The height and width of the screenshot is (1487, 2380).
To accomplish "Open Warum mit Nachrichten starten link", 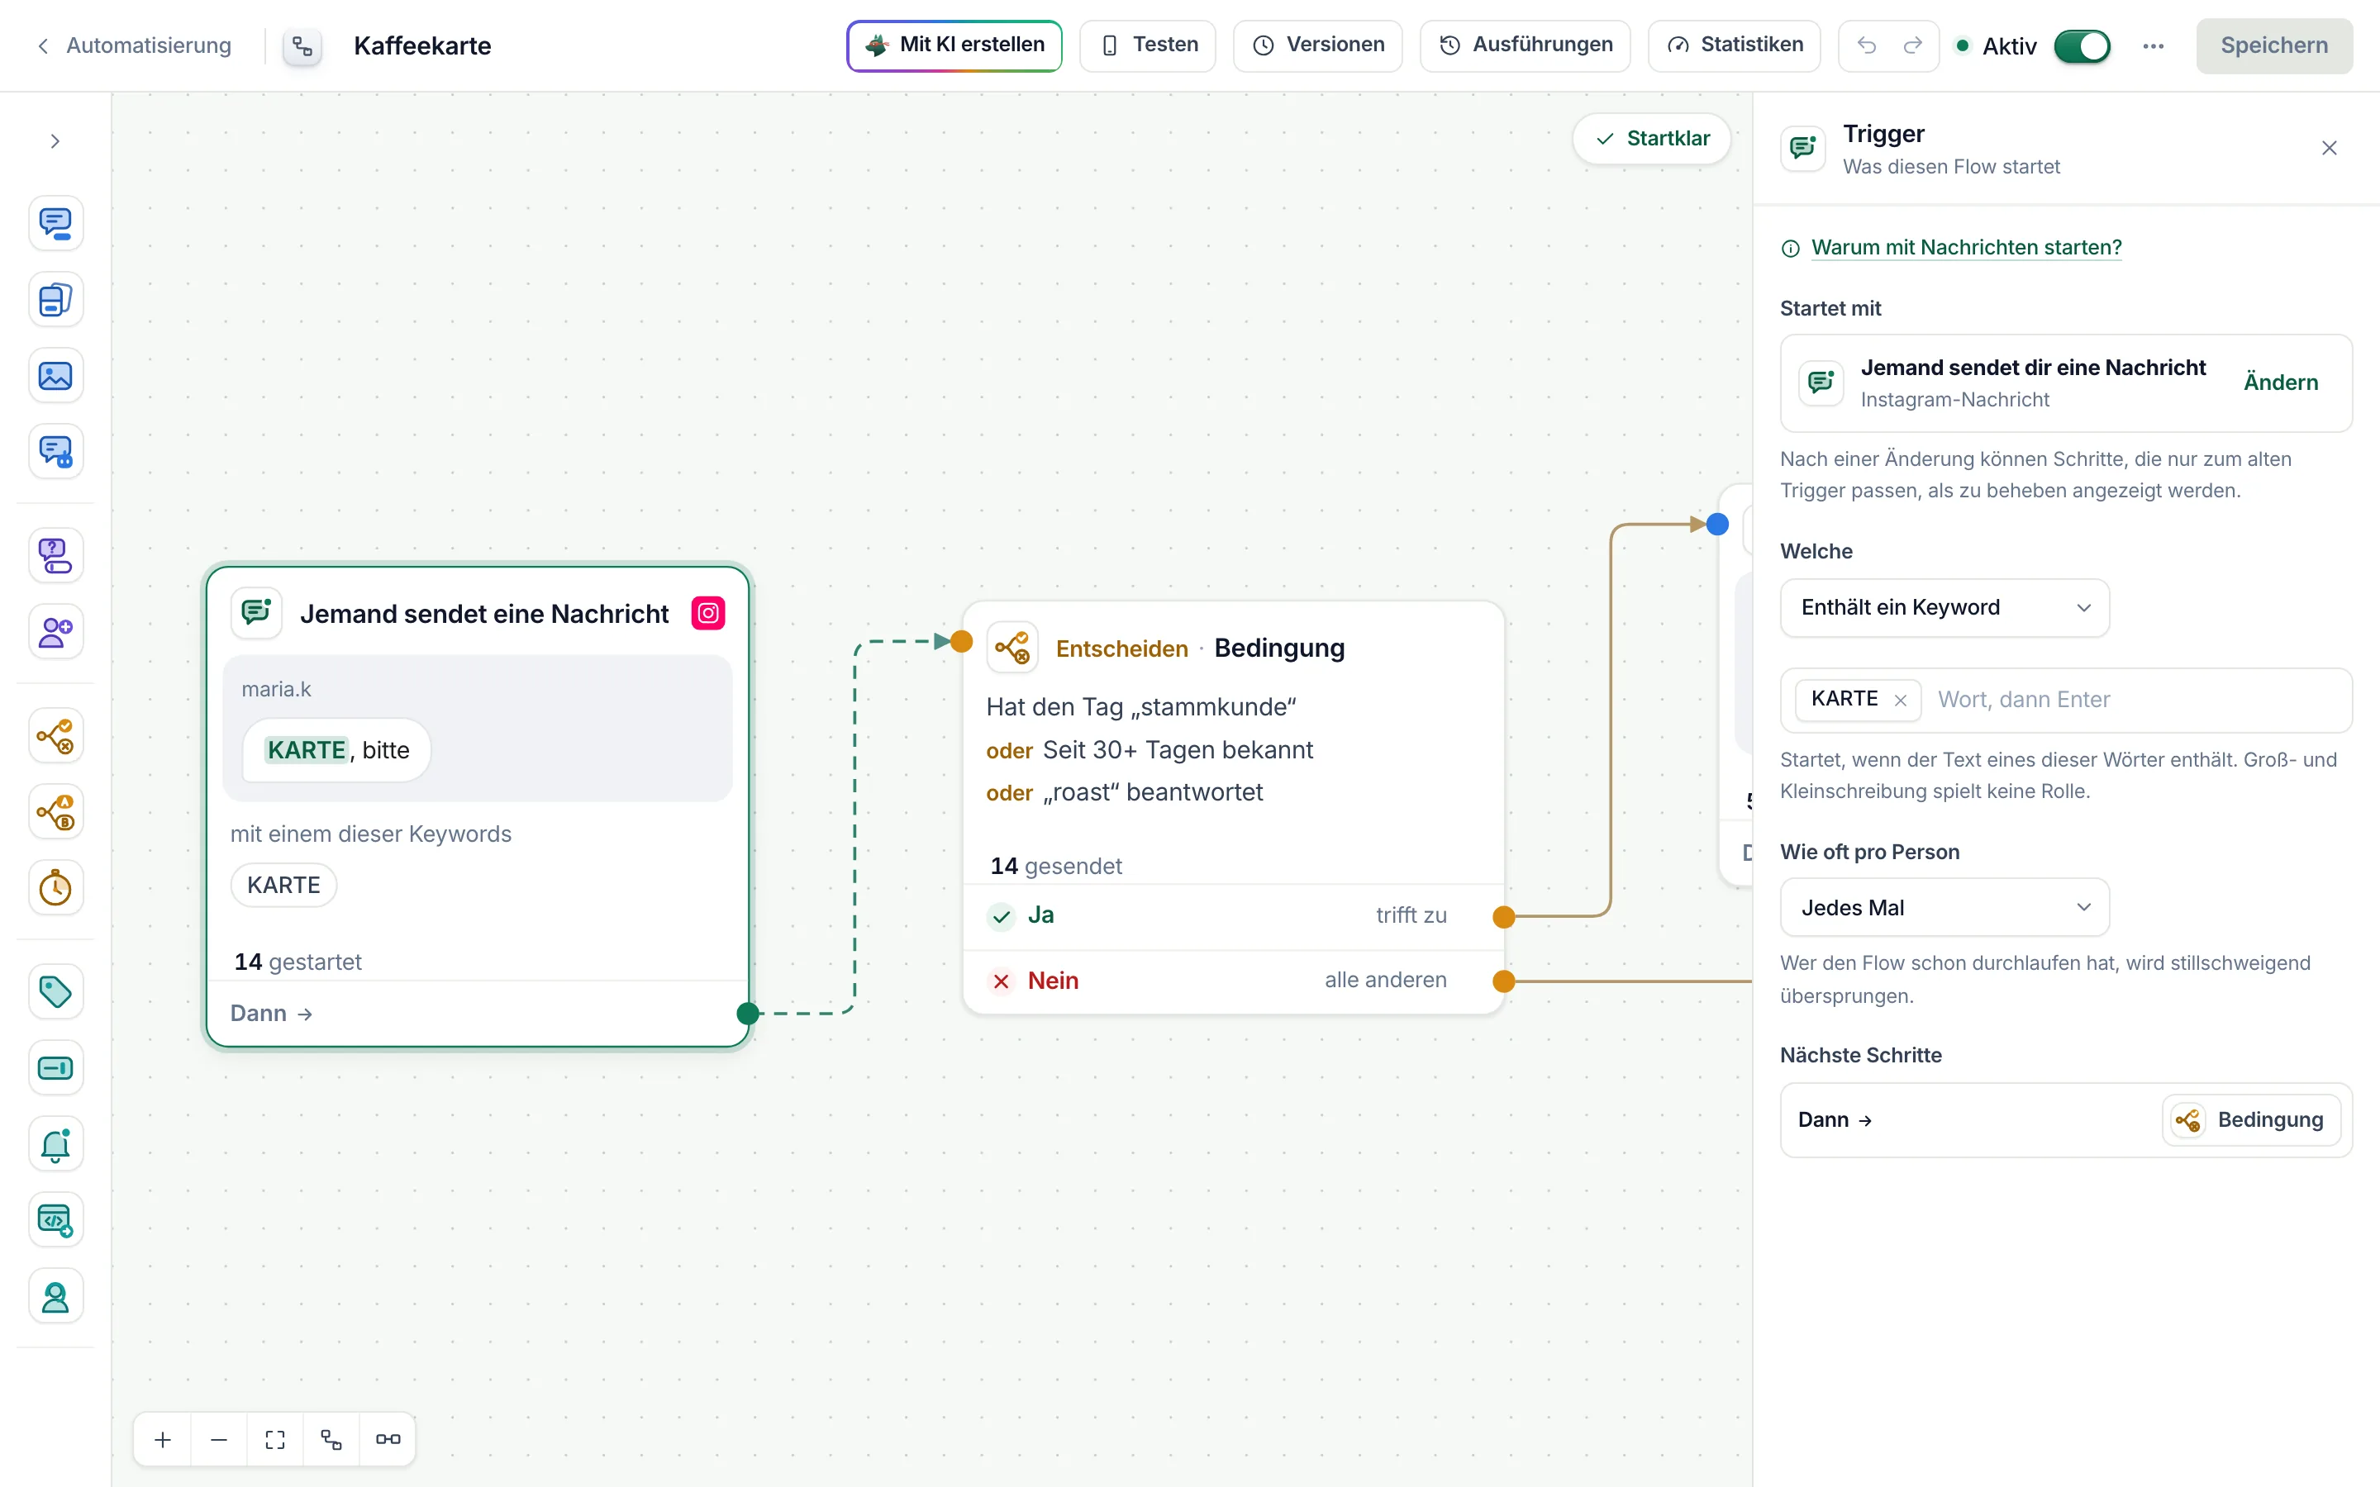I will point(1966,248).
